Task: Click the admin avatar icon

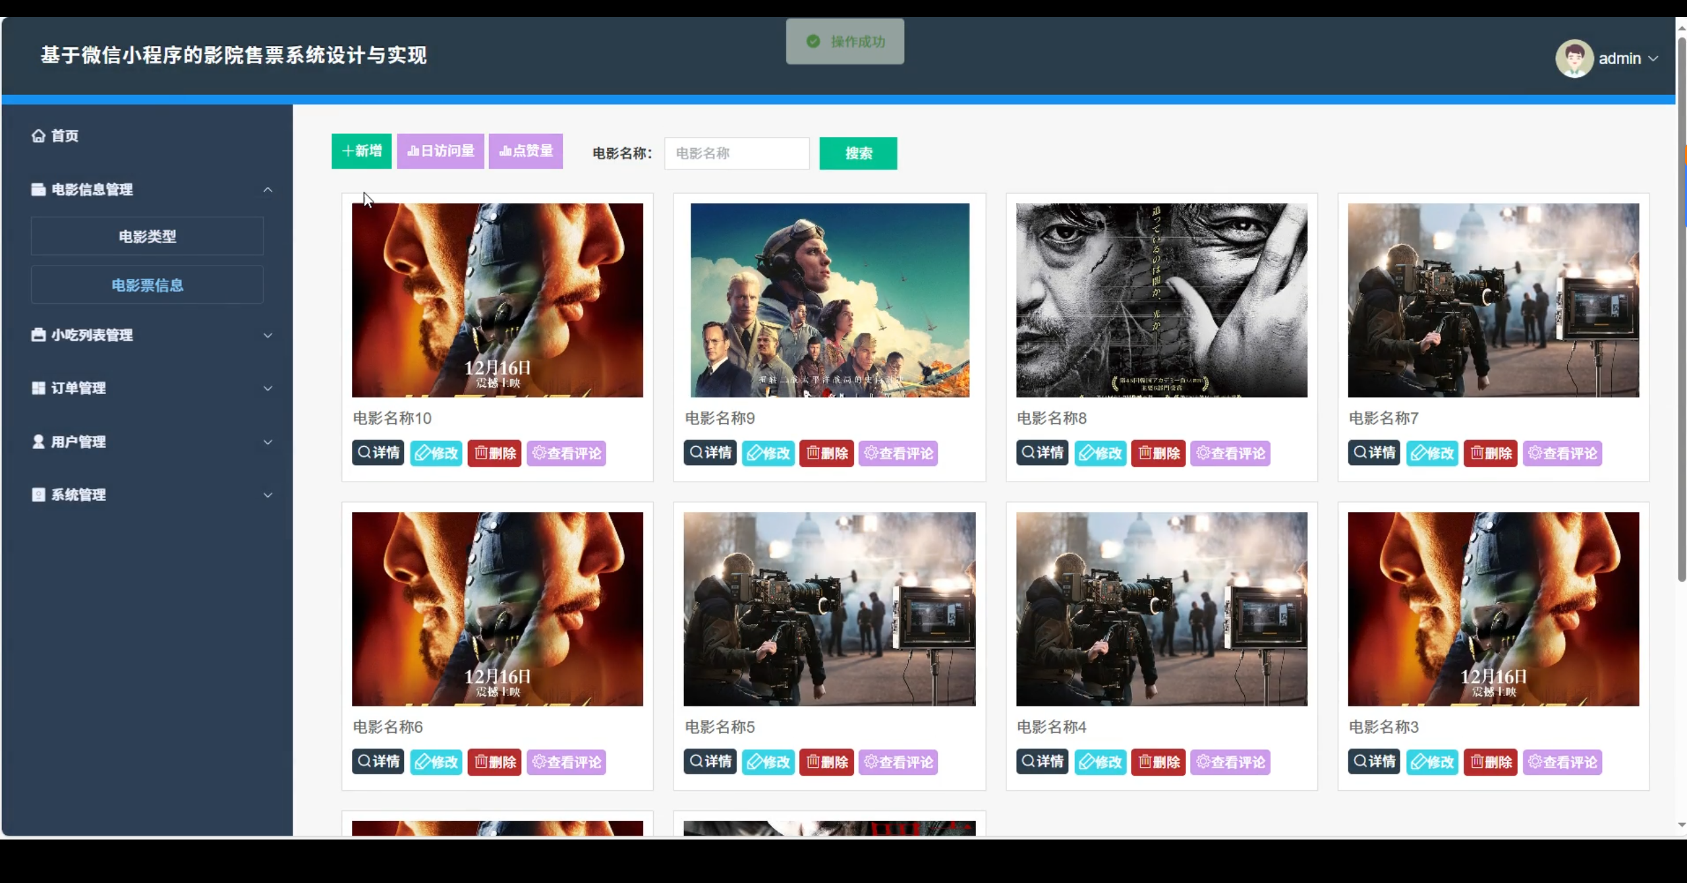Action: point(1574,59)
